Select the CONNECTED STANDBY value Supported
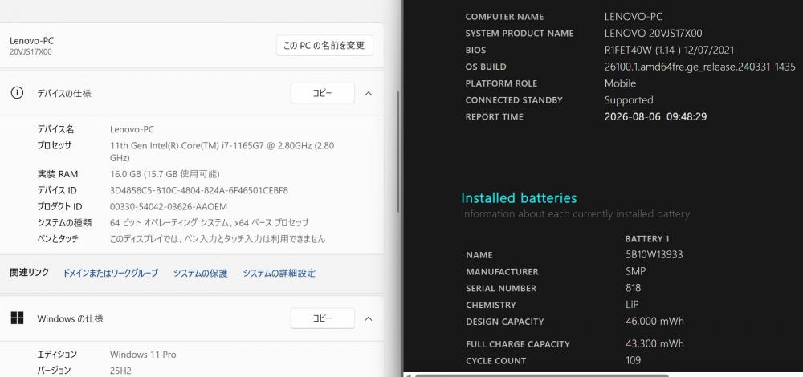The height and width of the screenshot is (377, 803). pos(629,100)
